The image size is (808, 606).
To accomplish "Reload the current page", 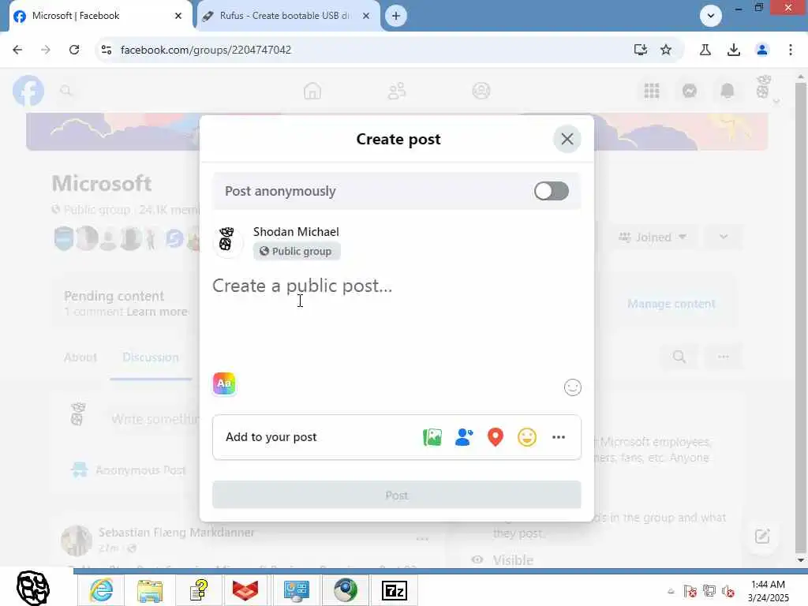I will [74, 50].
